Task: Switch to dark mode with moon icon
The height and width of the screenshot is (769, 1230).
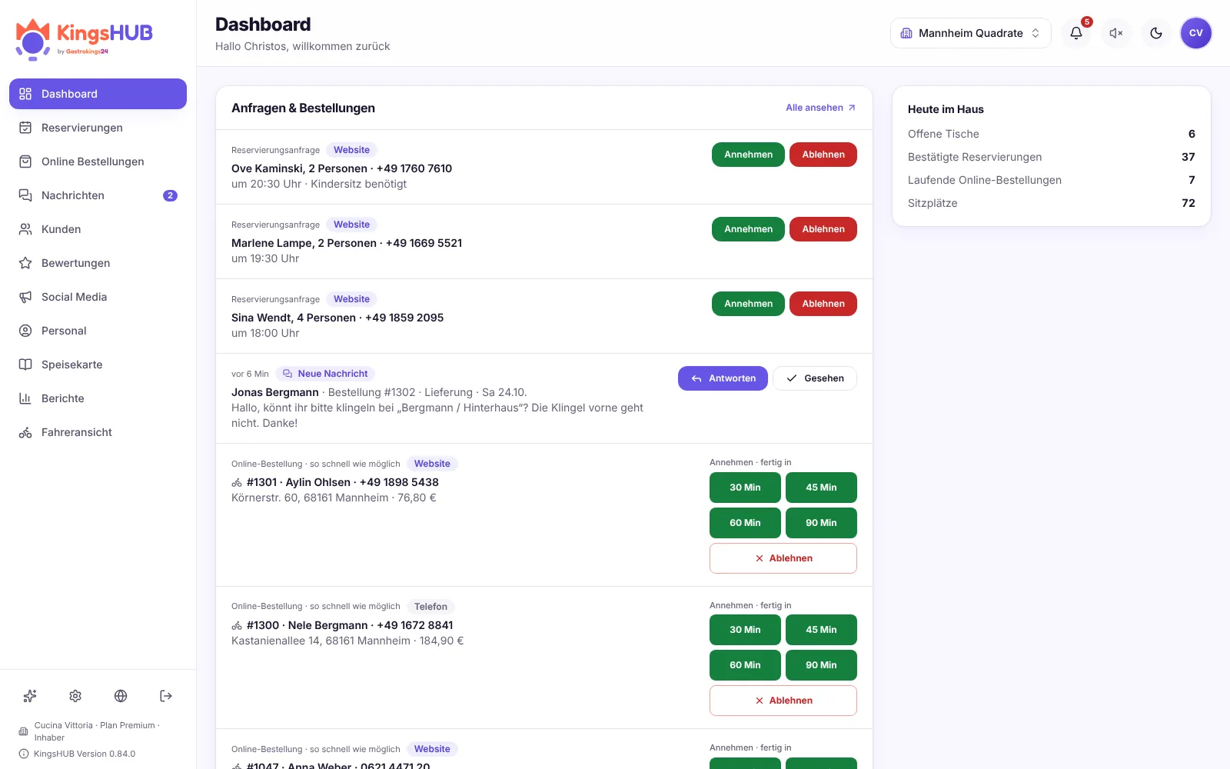Action: (1156, 33)
